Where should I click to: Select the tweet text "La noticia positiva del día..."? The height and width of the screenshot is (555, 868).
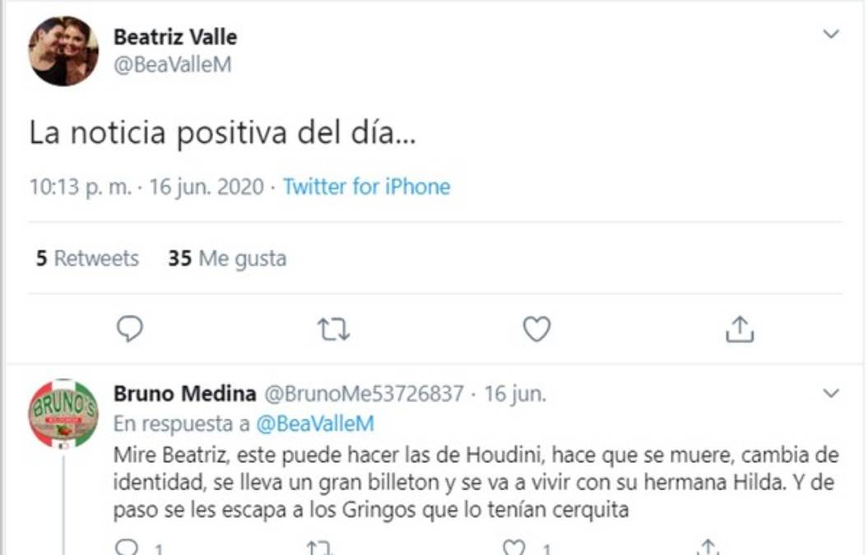222,134
